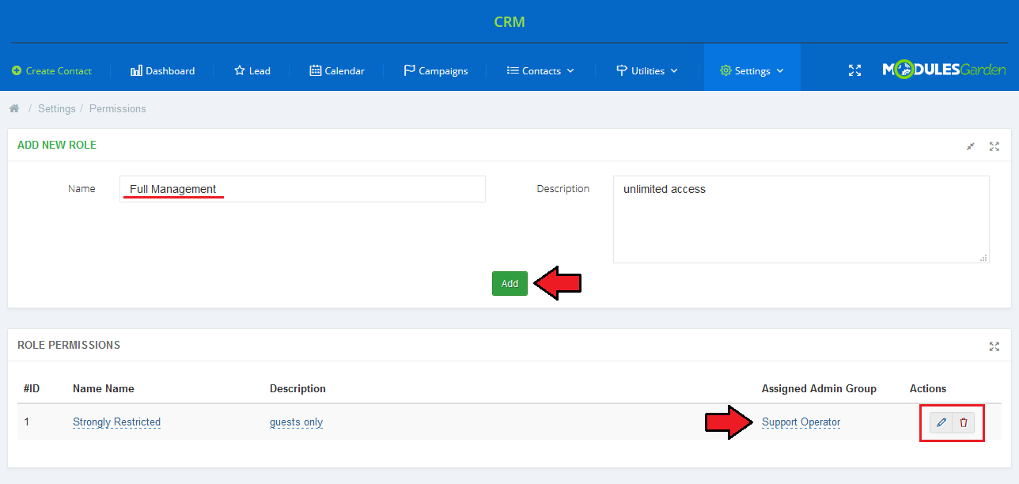1019x484 pixels.
Task: Click the home breadcrumb icon
Action: (x=14, y=108)
